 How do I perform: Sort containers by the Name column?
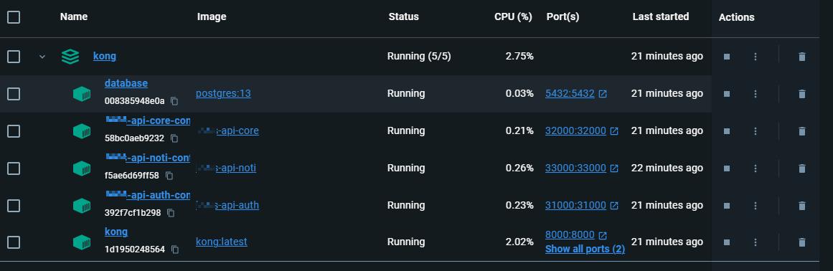click(74, 16)
